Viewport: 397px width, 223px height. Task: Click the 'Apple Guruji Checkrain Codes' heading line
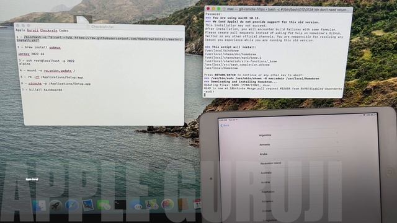point(42,30)
